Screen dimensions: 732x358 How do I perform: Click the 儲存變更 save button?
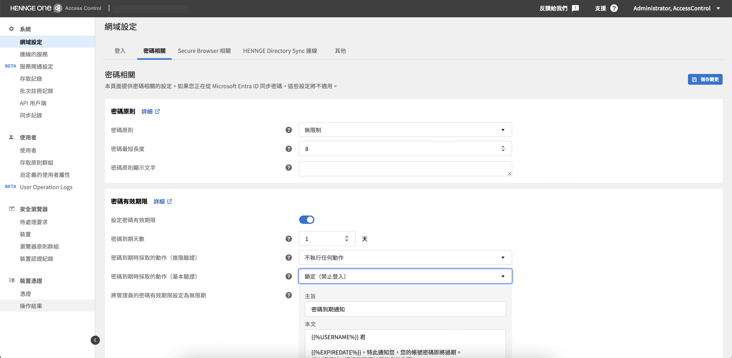click(x=705, y=79)
